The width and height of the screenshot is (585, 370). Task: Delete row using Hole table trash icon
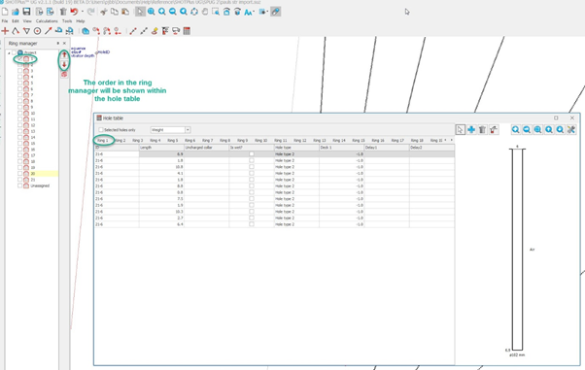pyautogui.click(x=482, y=129)
